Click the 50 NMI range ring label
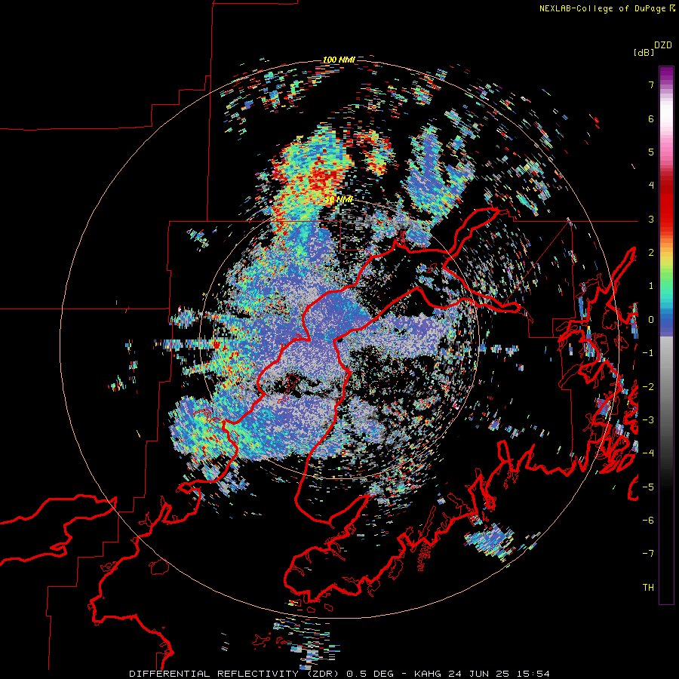The height and width of the screenshot is (679, 679). (x=339, y=200)
